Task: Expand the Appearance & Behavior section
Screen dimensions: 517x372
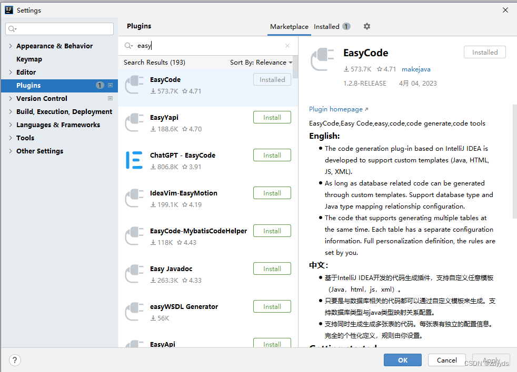Action: tap(9, 46)
